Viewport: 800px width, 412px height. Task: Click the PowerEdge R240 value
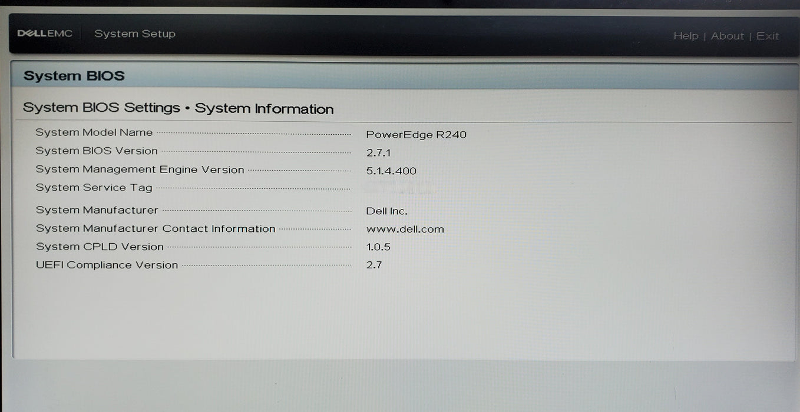click(x=416, y=134)
